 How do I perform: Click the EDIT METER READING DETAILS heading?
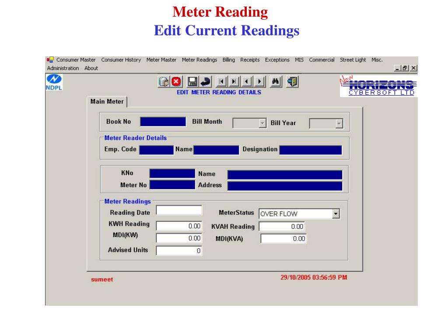coord(219,92)
